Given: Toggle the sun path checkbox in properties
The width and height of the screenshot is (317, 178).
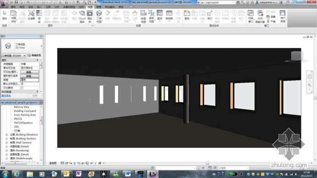Looking at the screenshot, I should (x=22, y=88).
